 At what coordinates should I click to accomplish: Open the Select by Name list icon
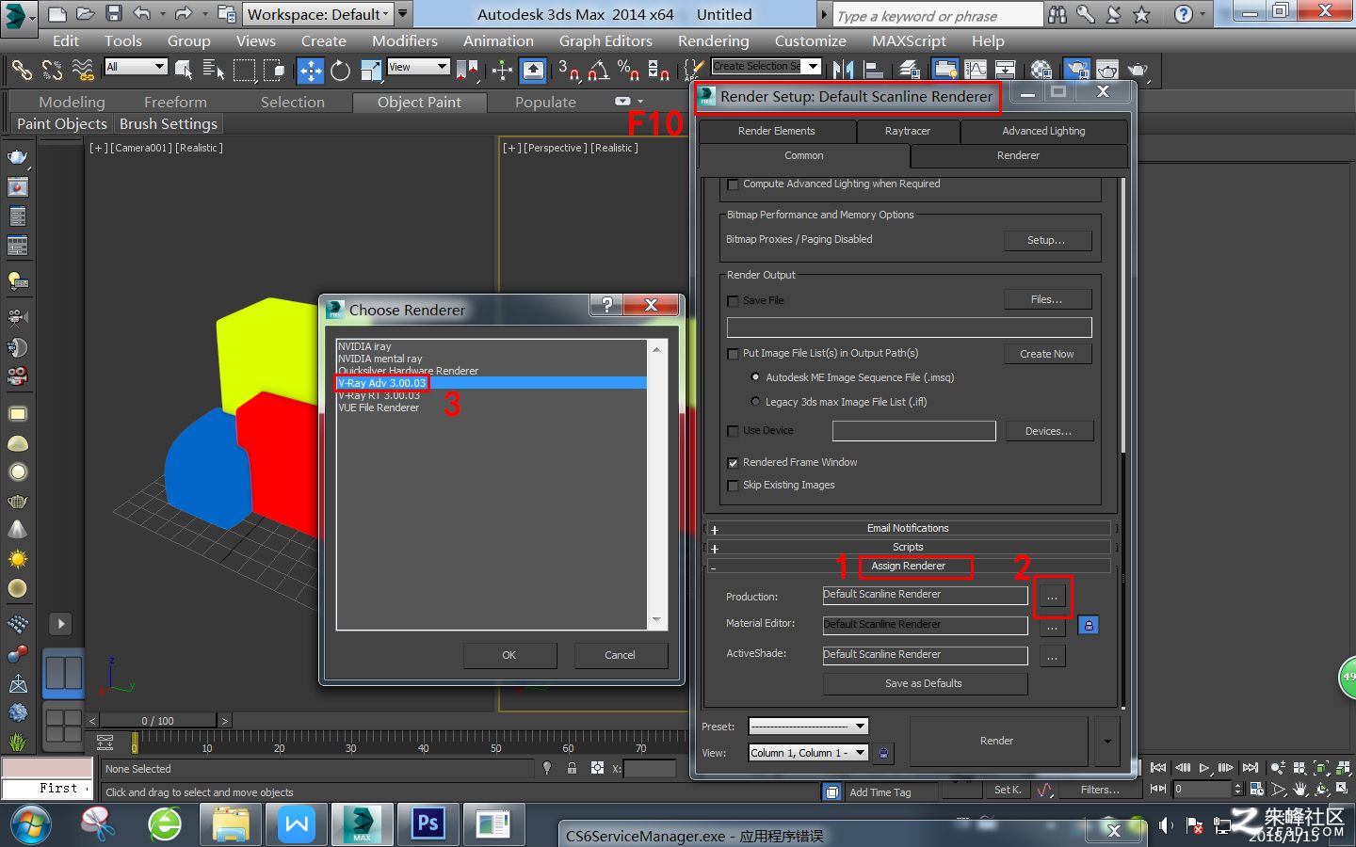(214, 70)
